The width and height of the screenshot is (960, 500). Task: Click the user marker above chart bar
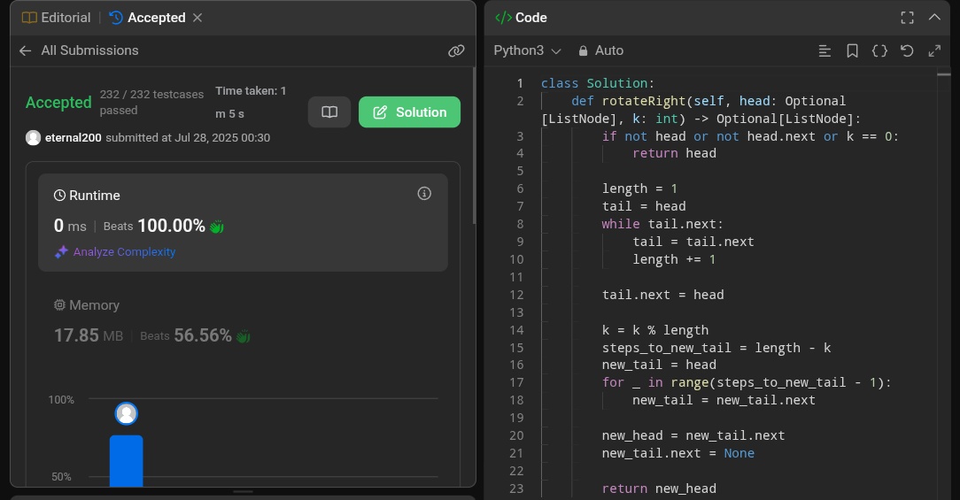126,413
